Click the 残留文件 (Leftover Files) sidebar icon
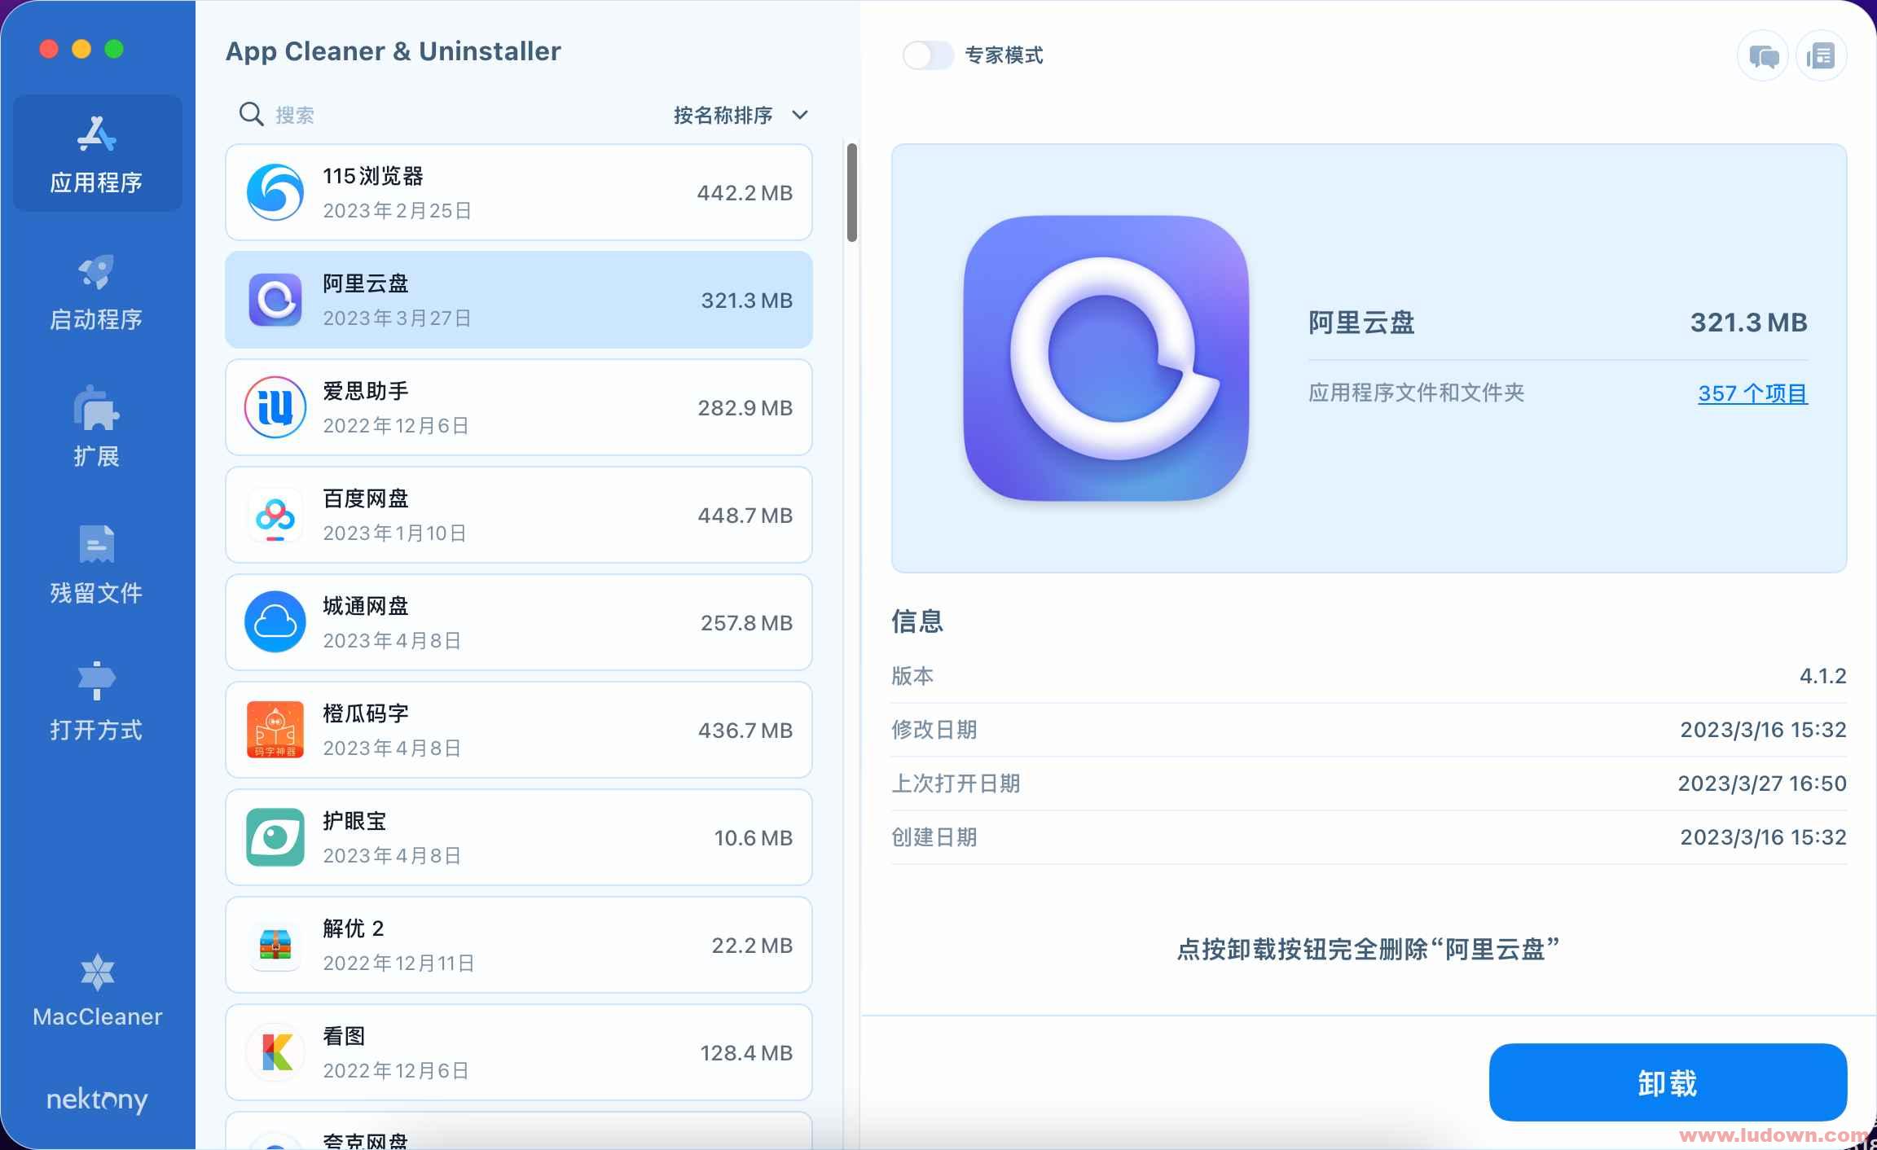The height and width of the screenshot is (1150, 1877). pyautogui.click(x=98, y=563)
